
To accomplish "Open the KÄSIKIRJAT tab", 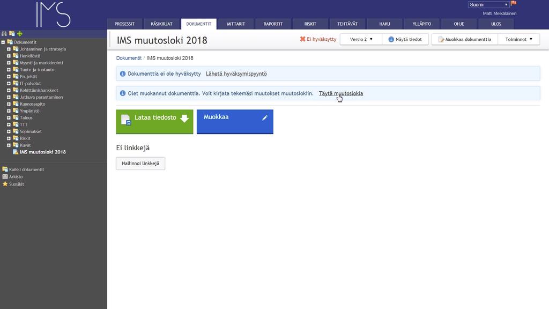I will 161,24.
